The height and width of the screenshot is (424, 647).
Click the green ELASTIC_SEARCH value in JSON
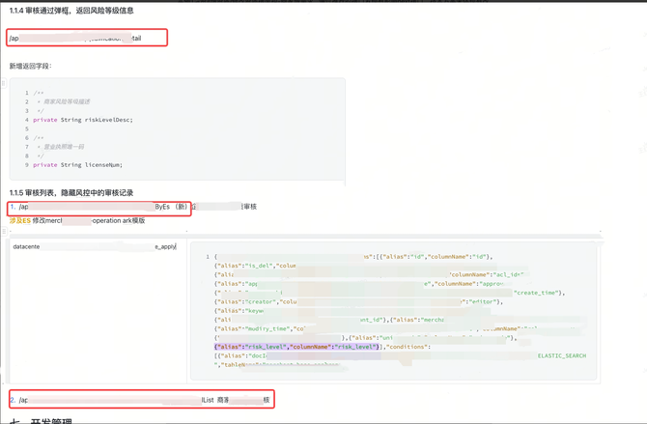tap(561, 355)
